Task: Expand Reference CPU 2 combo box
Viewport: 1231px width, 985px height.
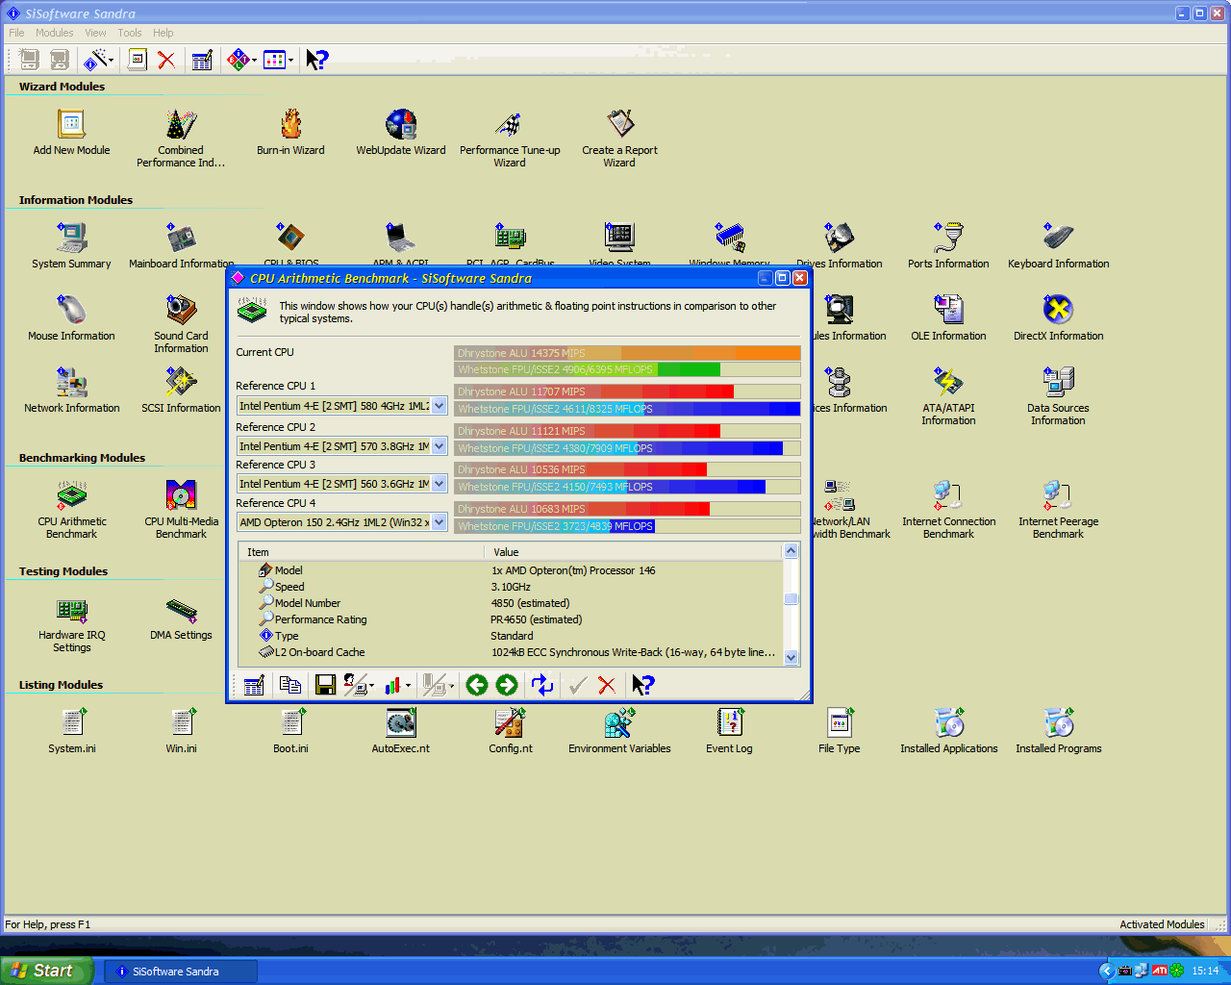Action: coord(440,446)
